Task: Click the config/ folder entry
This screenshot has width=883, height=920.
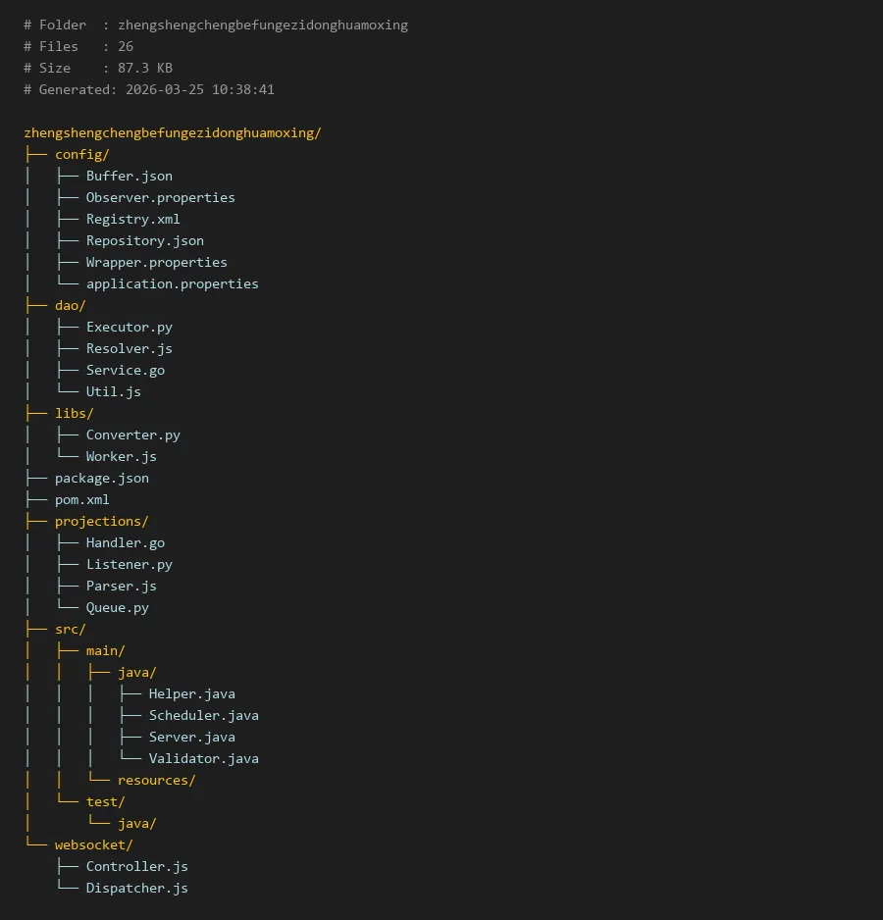Action: click(81, 154)
